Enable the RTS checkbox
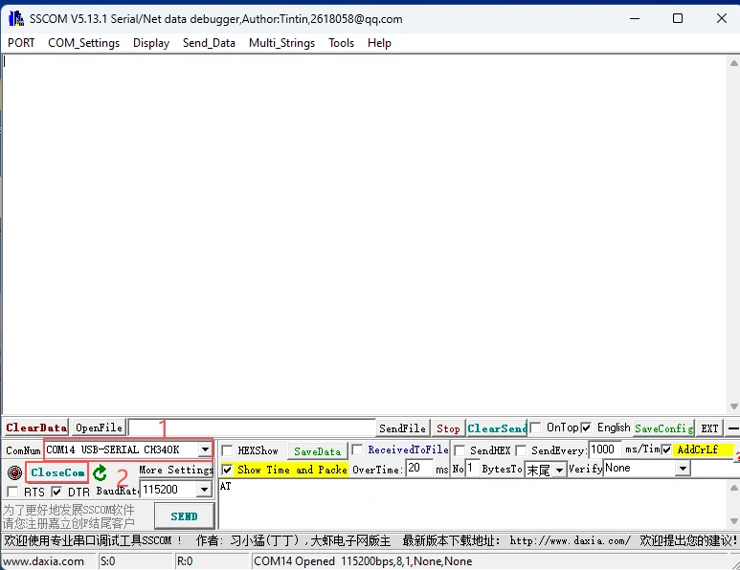Viewport: 740px width, 570px height. pos(12,492)
